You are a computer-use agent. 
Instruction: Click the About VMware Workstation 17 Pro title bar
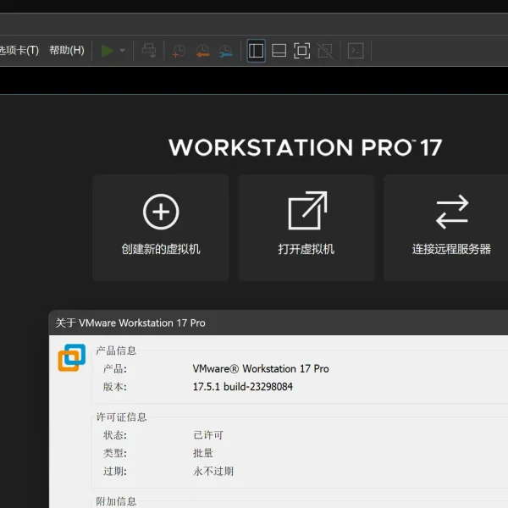279,323
